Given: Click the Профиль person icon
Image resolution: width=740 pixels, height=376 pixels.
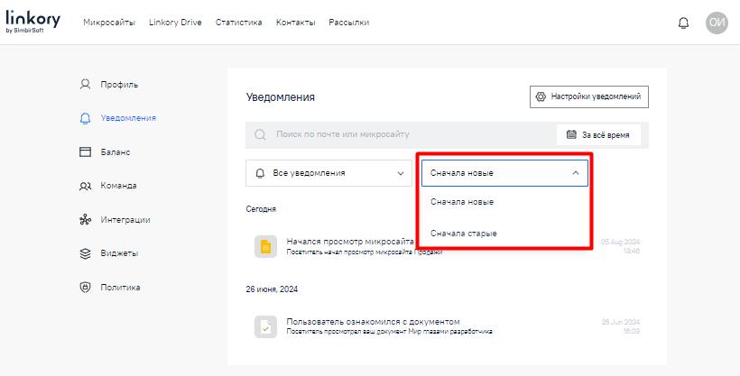Looking at the screenshot, I should pyautogui.click(x=85, y=85).
